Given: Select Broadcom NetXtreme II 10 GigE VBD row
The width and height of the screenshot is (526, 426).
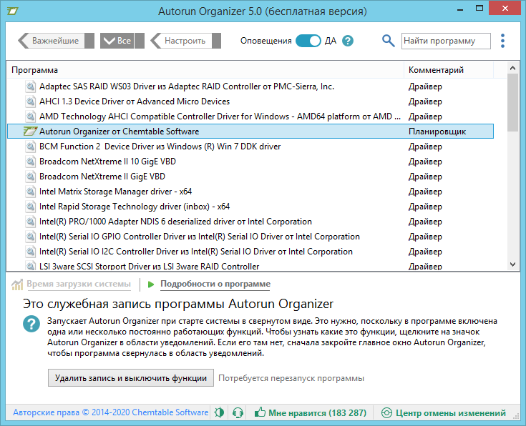Looking at the screenshot, I should (250, 162).
